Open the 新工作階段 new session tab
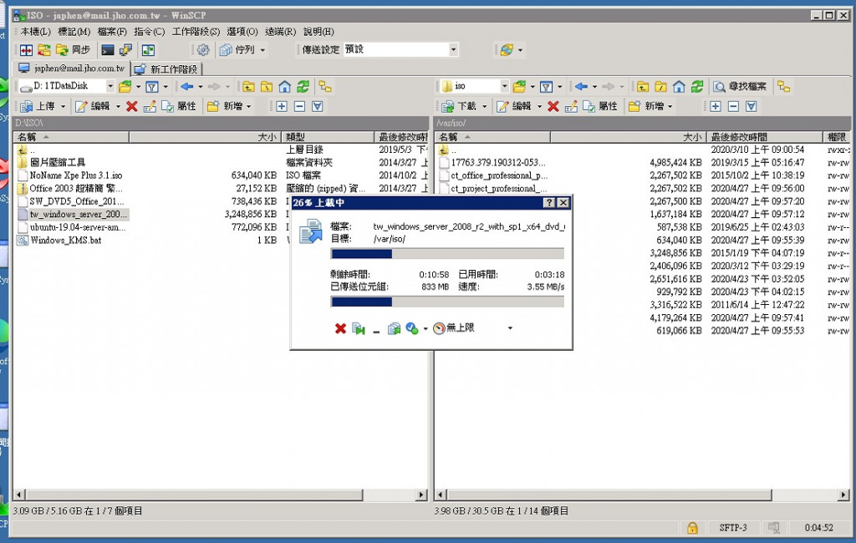The width and height of the screenshot is (856, 543). [166, 69]
